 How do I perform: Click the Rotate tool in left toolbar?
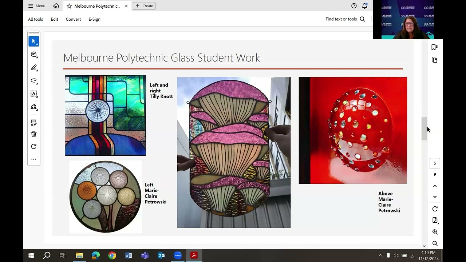[x=34, y=146]
